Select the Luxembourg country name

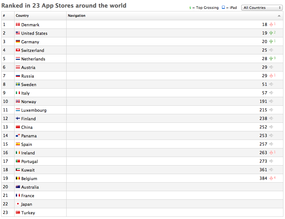click(x=34, y=110)
